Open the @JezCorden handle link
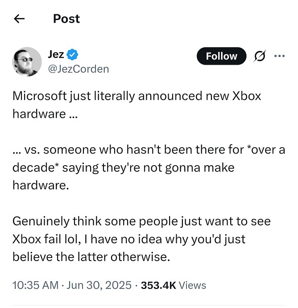Image resolution: width=298 pixels, height=308 pixels. (x=79, y=69)
